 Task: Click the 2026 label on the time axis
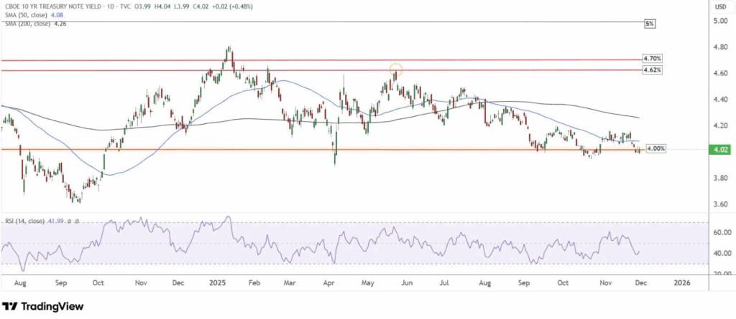tap(681, 283)
